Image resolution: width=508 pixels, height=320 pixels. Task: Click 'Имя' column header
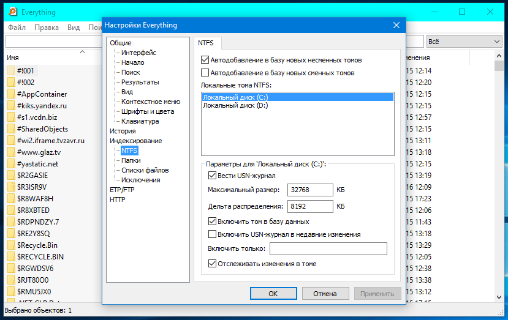pyautogui.click(x=13, y=58)
